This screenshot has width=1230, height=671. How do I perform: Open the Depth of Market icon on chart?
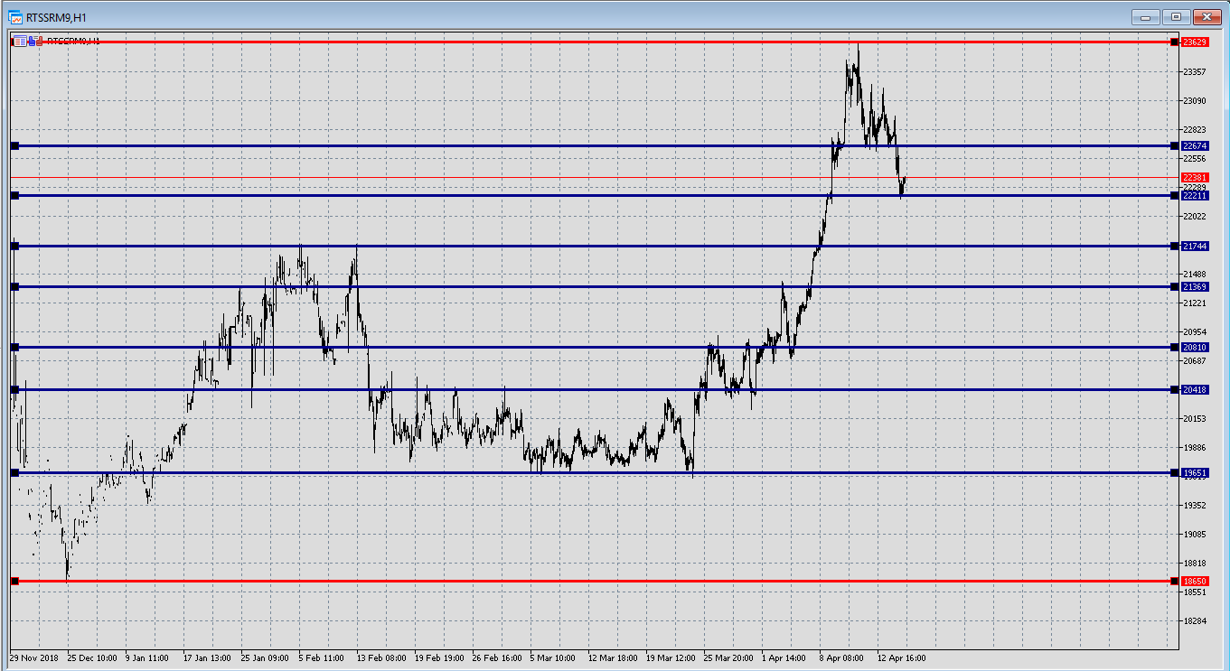[x=20, y=42]
